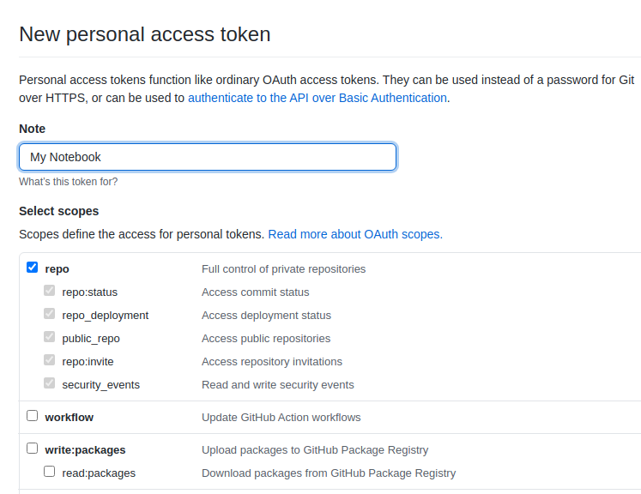This screenshot has width=641, height=494.
Task: Open 'Read more about OAuth scopes' link
Action: click(x=355, y=234)
